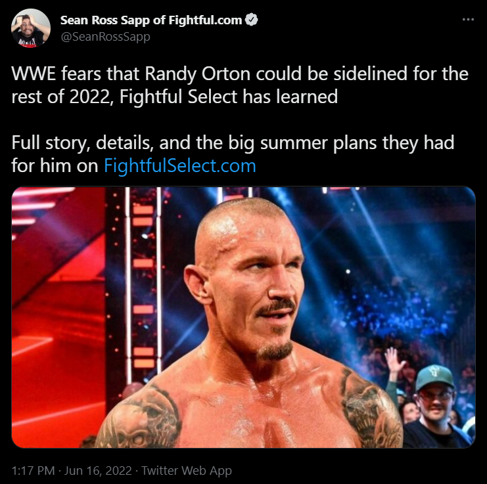Click the Twitter Web App source label
Screen dimensions: 487x484
187,471
